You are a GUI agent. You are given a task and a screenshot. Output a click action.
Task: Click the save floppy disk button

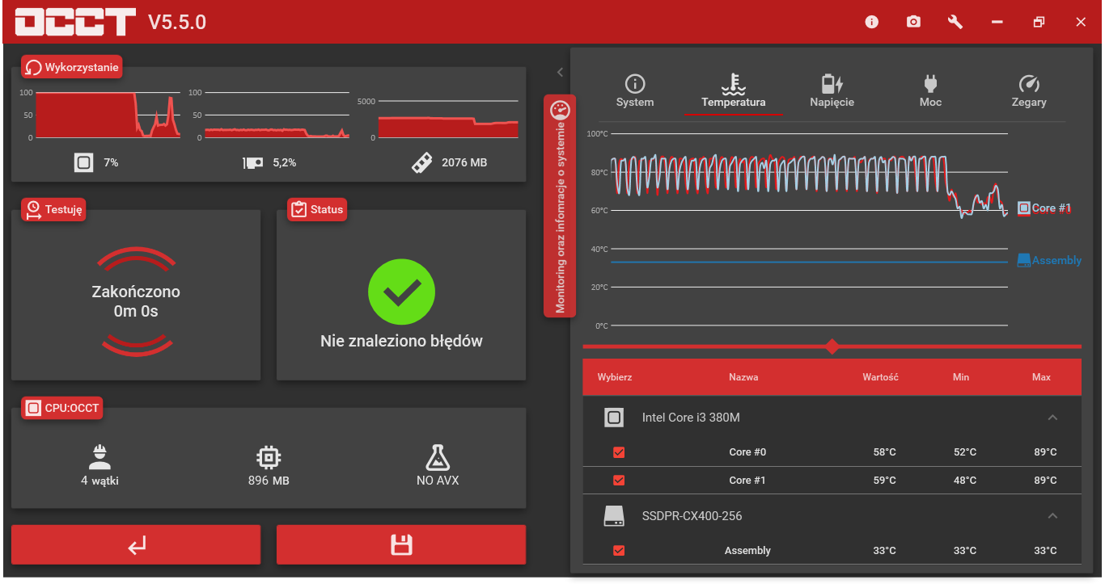401,545
